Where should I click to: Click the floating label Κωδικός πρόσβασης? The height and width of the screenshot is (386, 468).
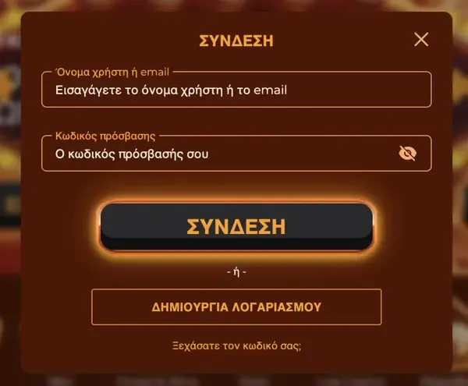(x=105, y=136)
